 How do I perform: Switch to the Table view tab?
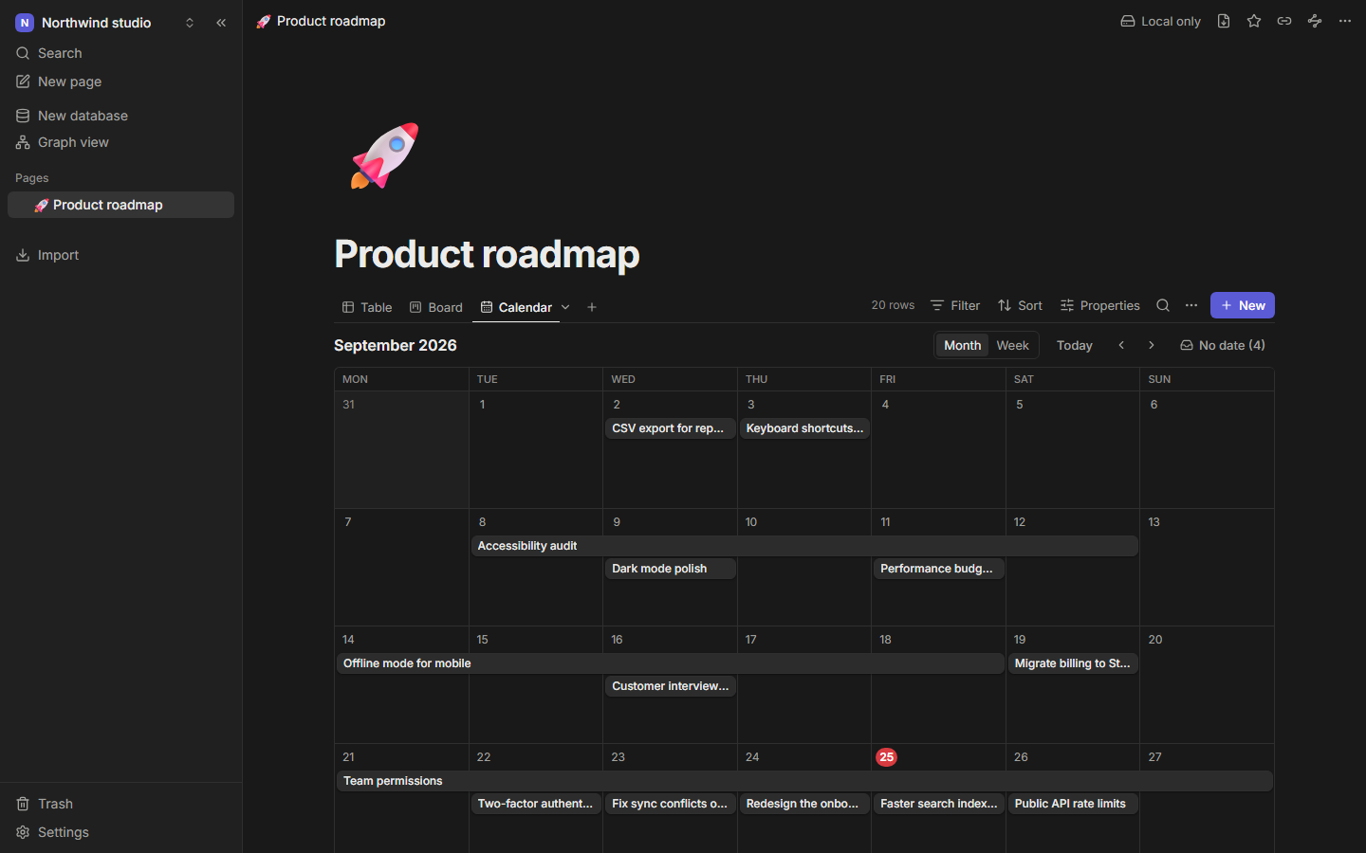pos(367,307)
